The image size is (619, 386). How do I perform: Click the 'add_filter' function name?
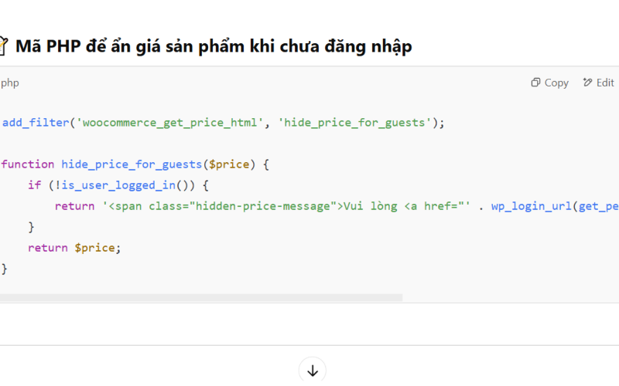36,123
